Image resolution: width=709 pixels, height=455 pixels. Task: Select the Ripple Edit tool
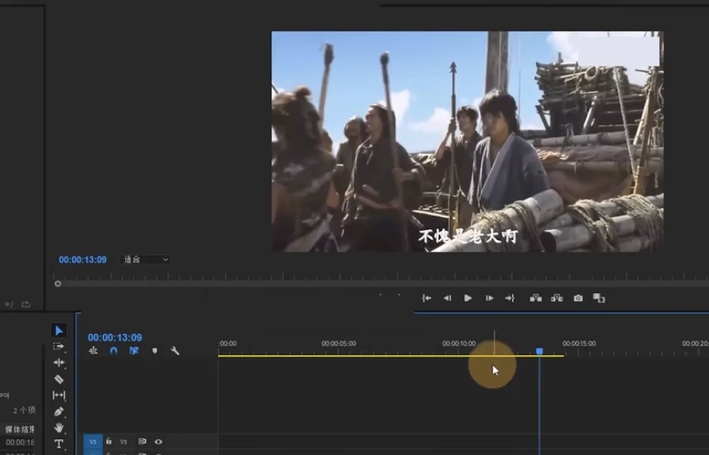[59, 363]
